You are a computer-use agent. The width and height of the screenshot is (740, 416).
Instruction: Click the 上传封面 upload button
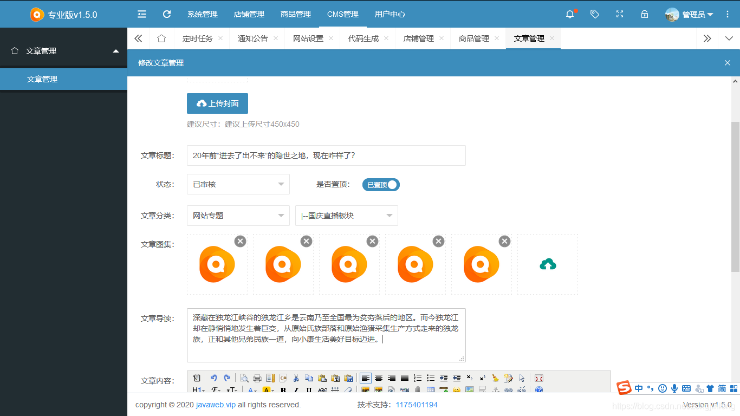[x=217, y=103]
